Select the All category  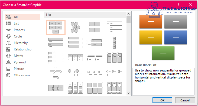point(23,17)
